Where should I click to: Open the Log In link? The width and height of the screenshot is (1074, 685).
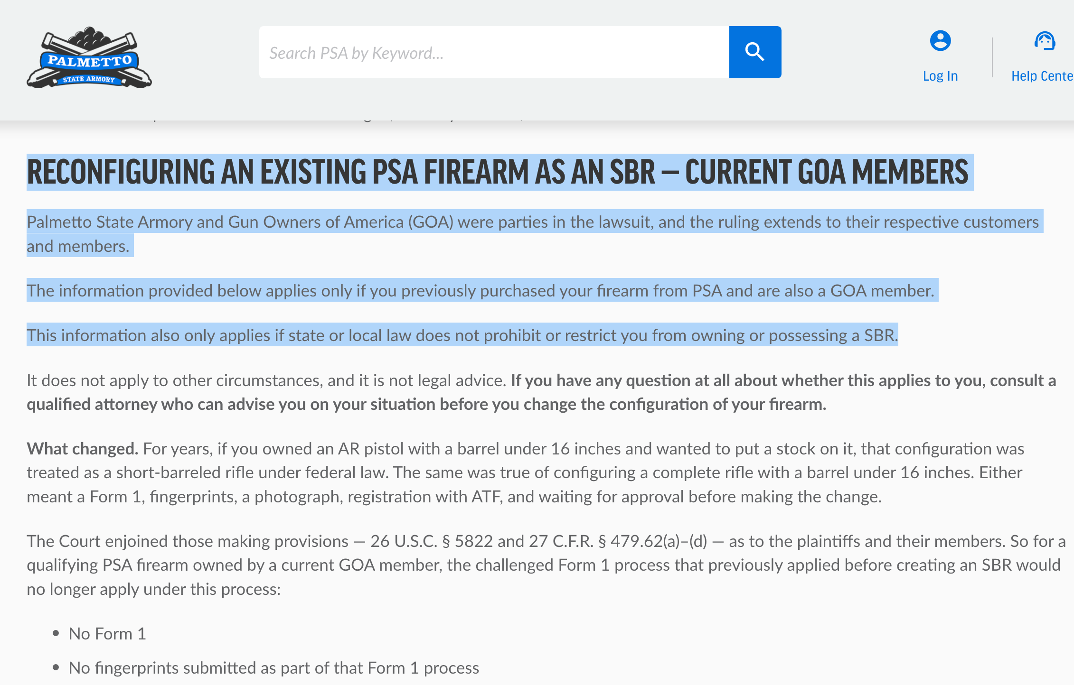click(x=940, y=76)
